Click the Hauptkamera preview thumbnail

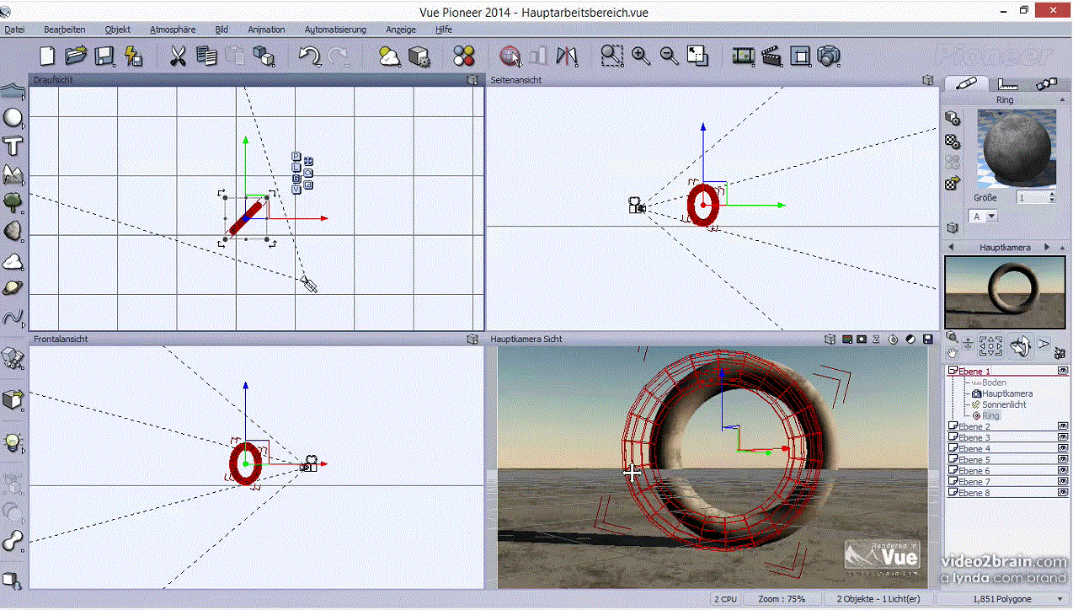click(x=1006, y=292)
